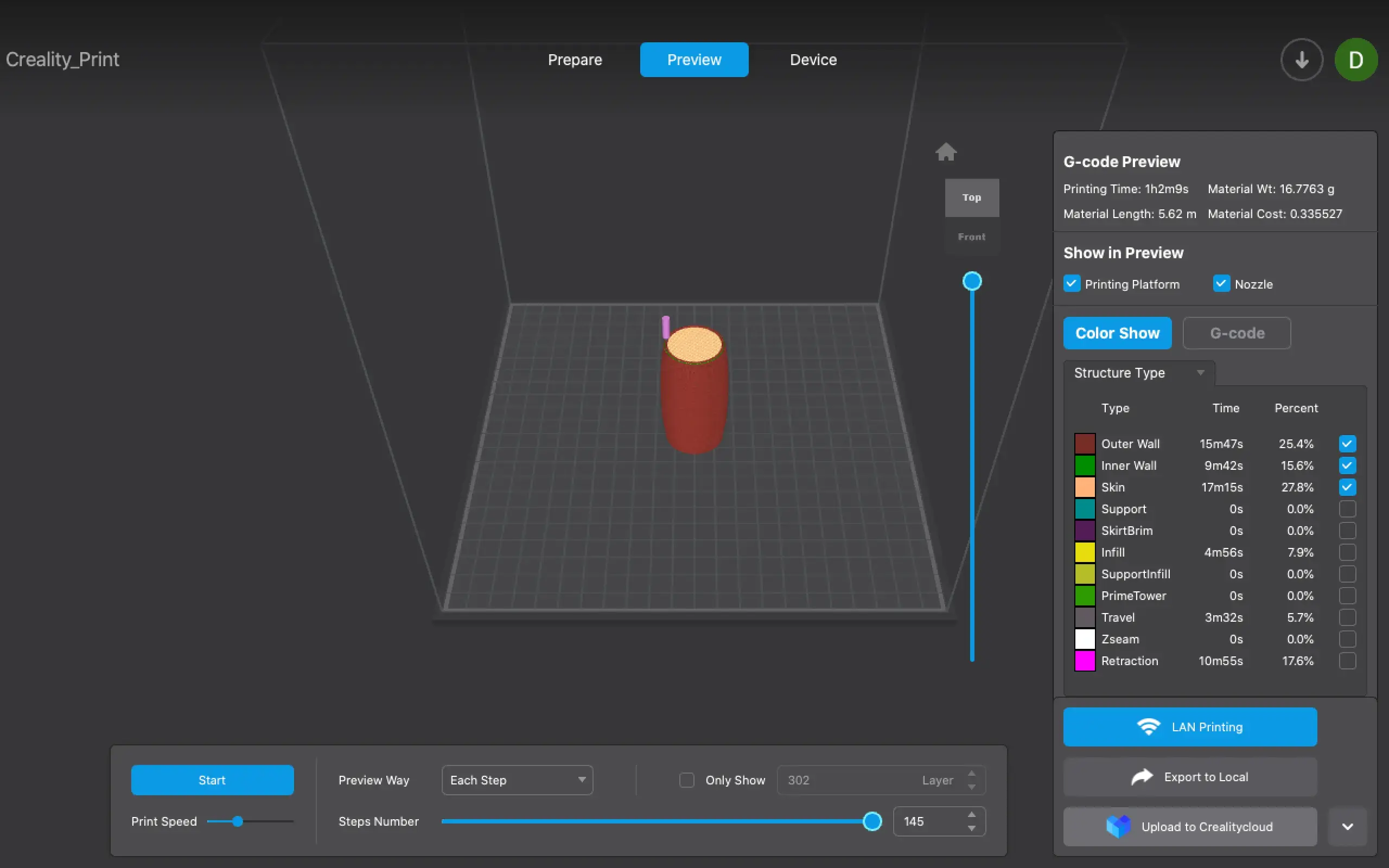Open the Each Step preview way dropdown
Image resolution: width=1389 pixels, height=868 pixels.
pos(517,780)
